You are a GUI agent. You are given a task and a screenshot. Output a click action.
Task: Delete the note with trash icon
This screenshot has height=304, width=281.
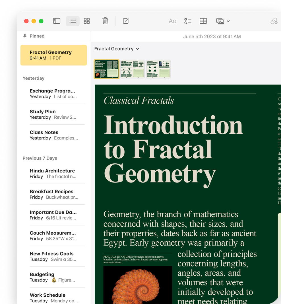coord(105,21)
